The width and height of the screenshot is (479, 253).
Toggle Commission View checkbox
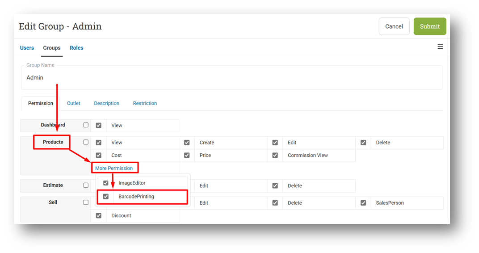(x=275, y=155)
